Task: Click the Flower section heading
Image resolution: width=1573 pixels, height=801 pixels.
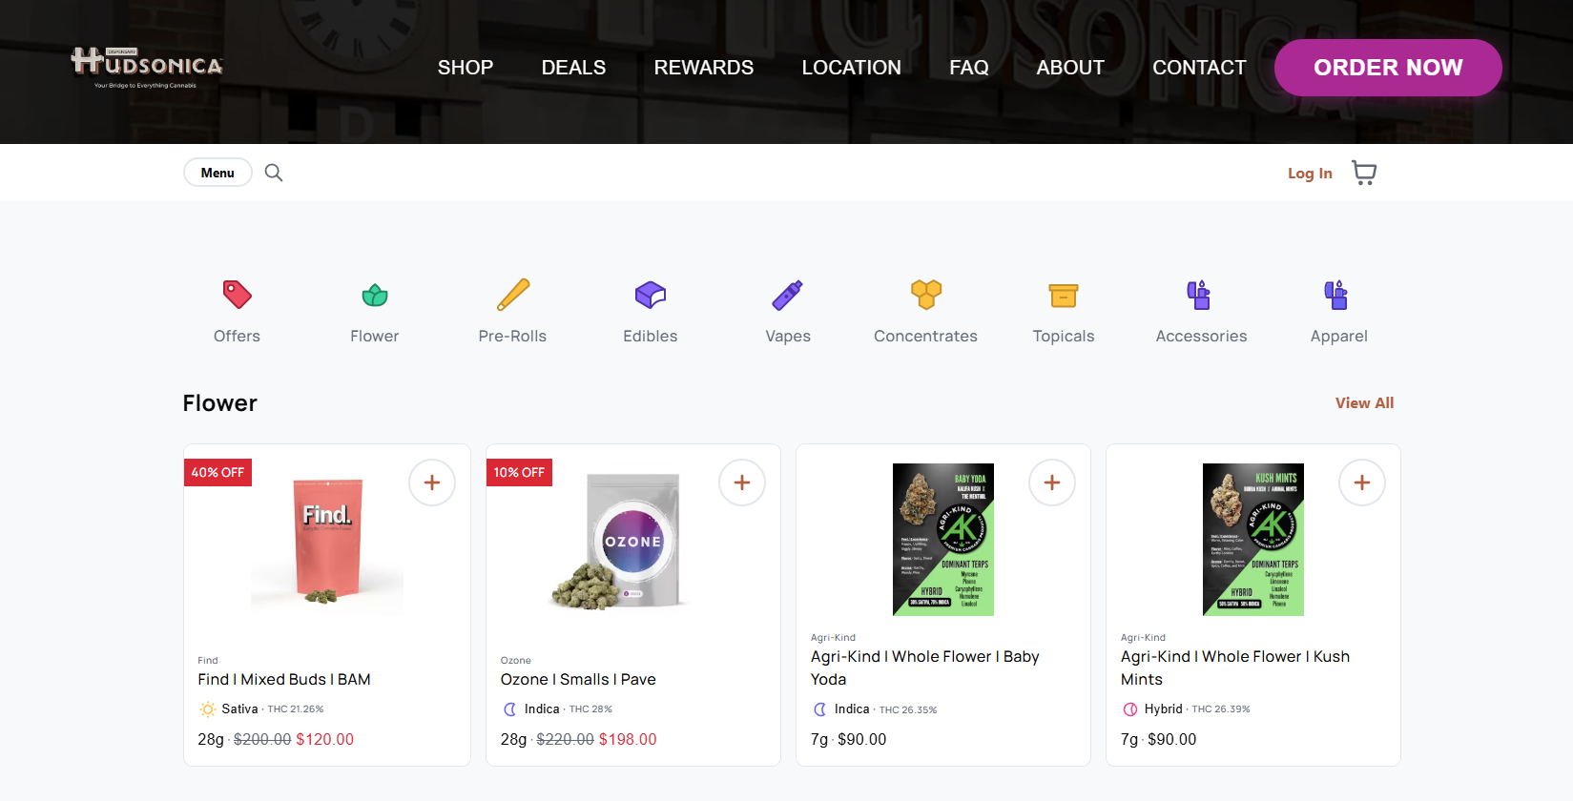Action: [x=220, y=403]
